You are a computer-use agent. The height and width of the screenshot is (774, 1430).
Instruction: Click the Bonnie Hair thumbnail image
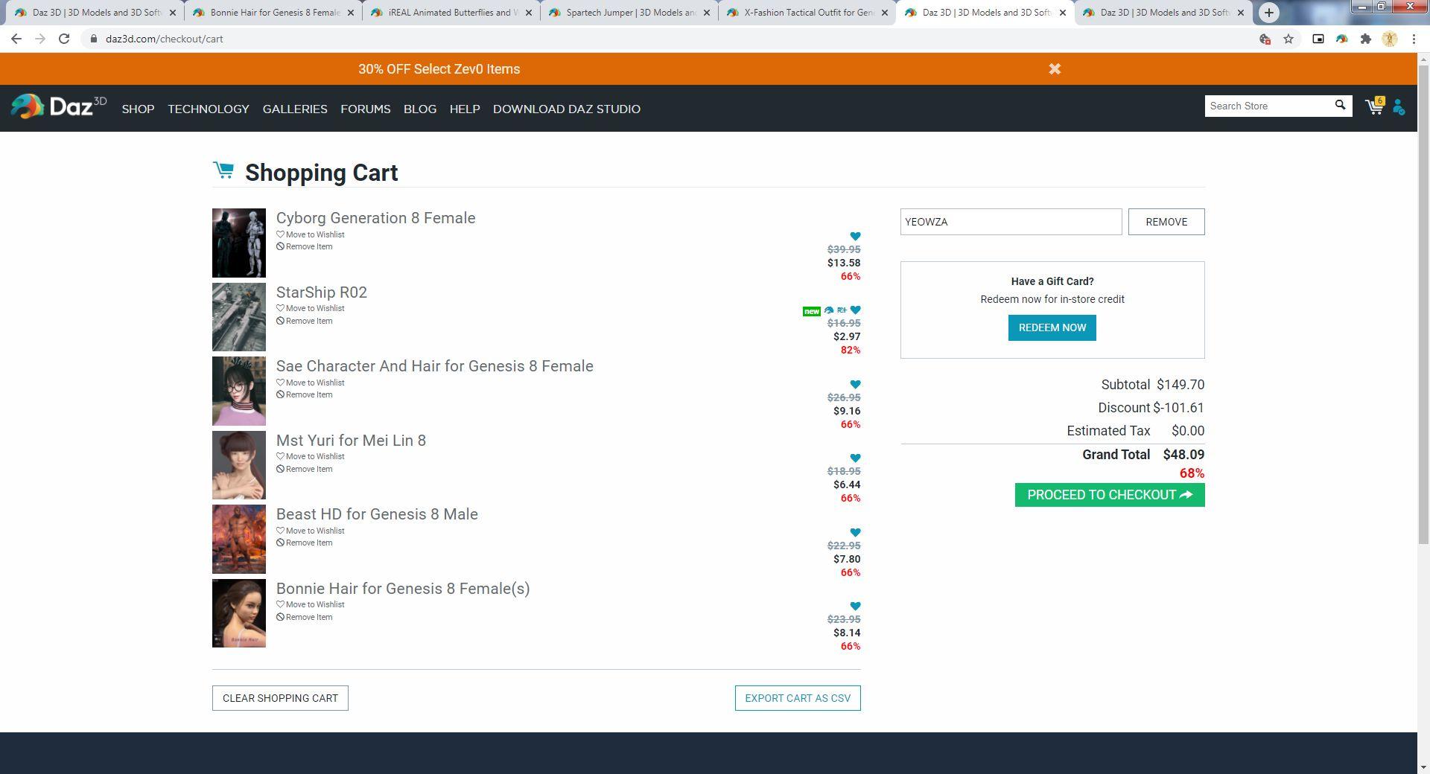point(239,613)
